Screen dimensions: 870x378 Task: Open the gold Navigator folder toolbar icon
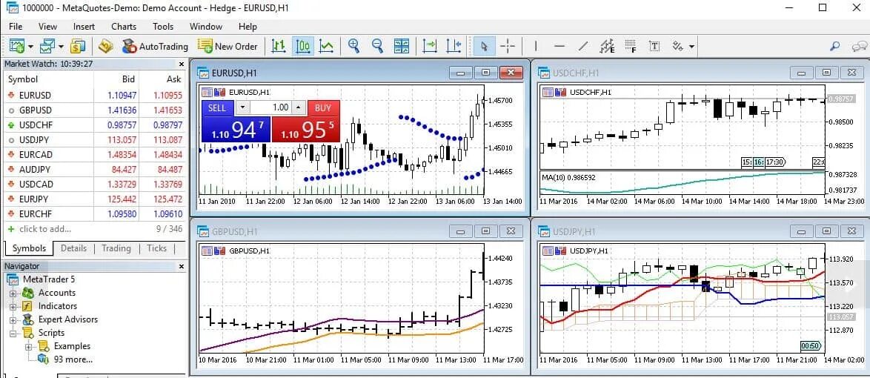[x=106, y=46]
